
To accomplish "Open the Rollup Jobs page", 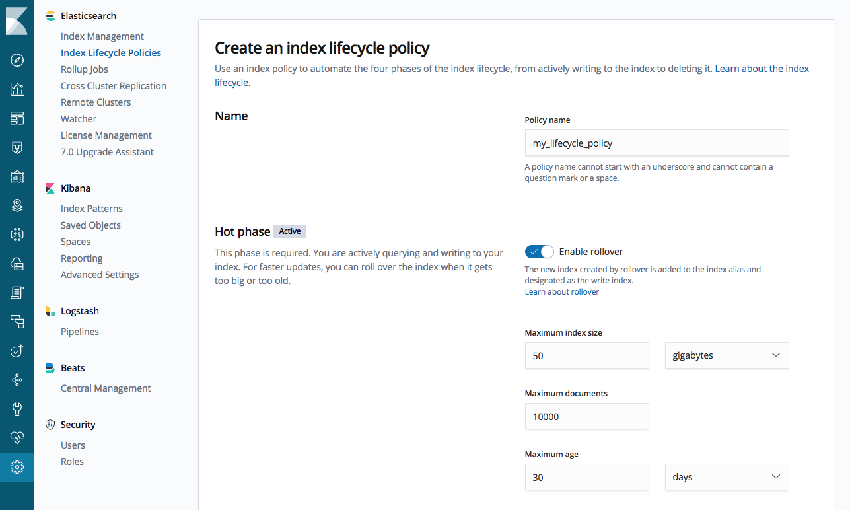I will tap(84, 69).
